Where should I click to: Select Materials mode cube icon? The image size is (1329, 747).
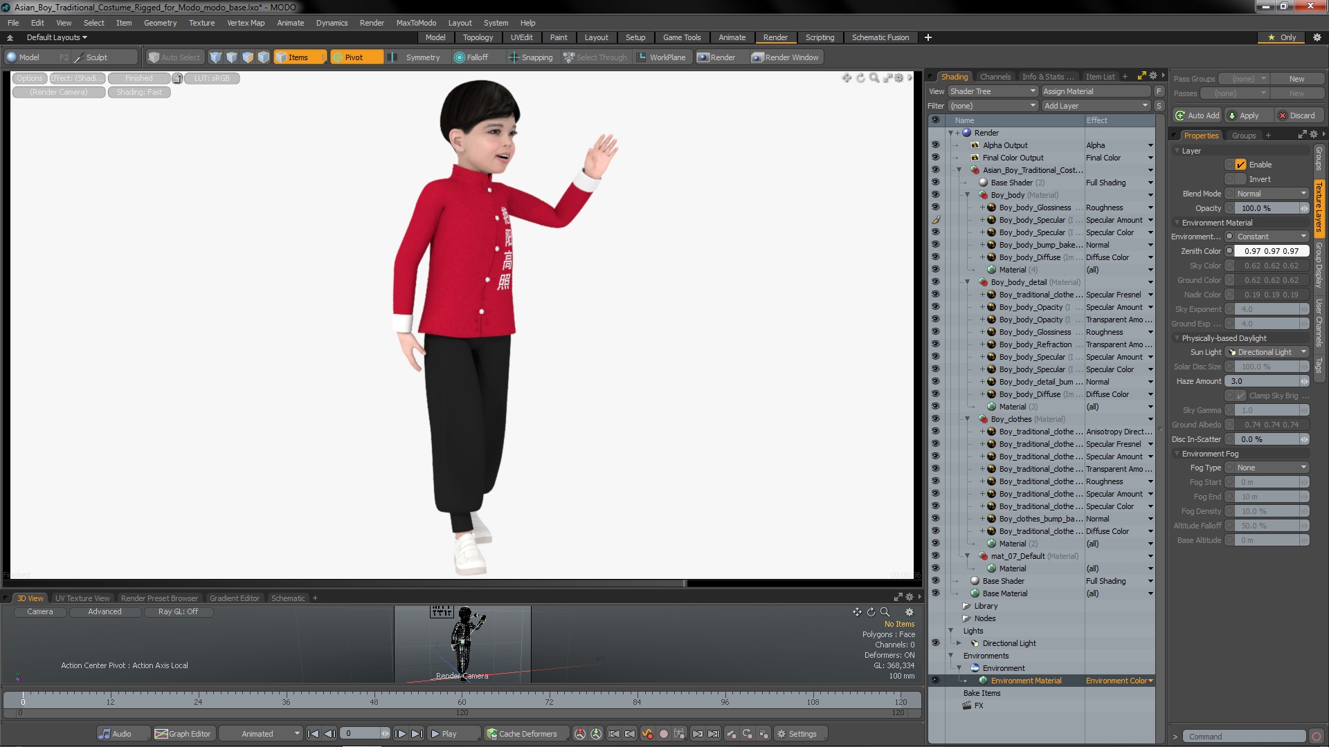[x=264, y=57]
